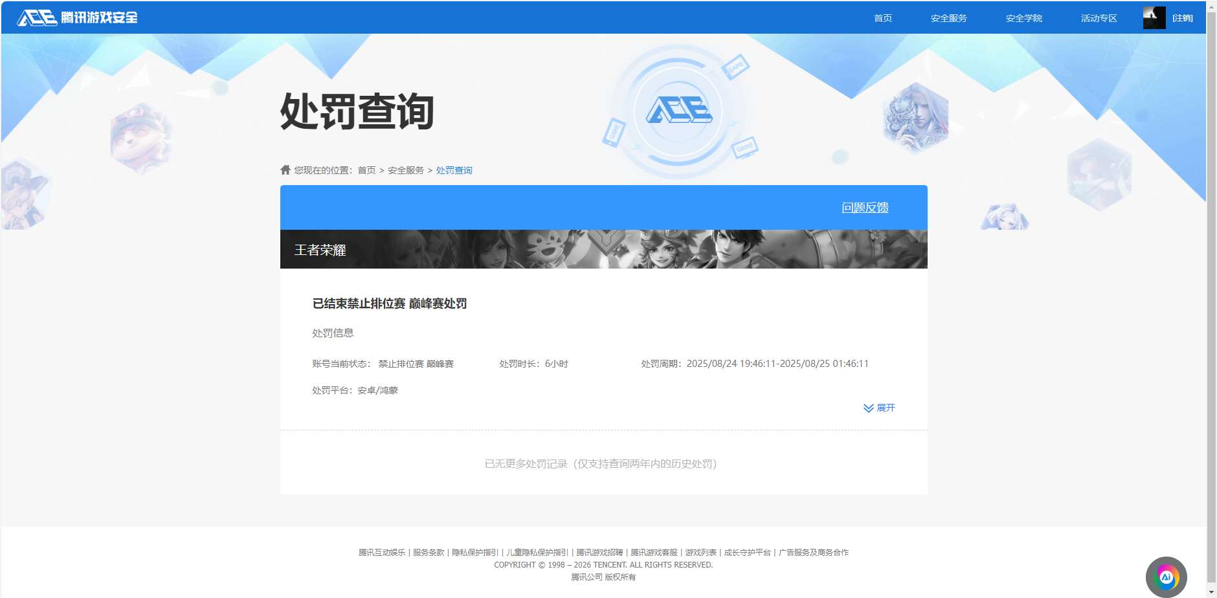Click the copyright symbol in the footer

(541, 564)
